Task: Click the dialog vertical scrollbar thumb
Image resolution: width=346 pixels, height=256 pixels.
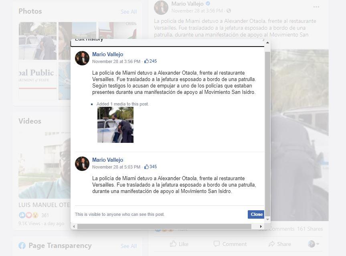Action: coord(267,134)
